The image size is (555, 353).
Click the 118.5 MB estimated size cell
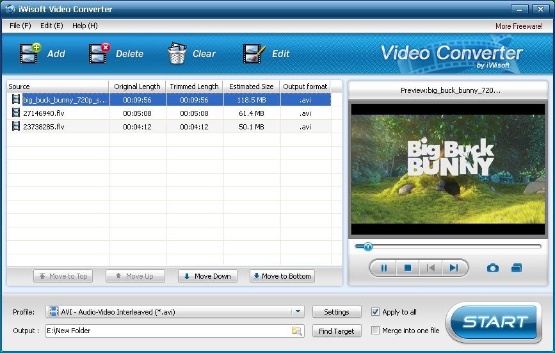[x=252, y=100]
